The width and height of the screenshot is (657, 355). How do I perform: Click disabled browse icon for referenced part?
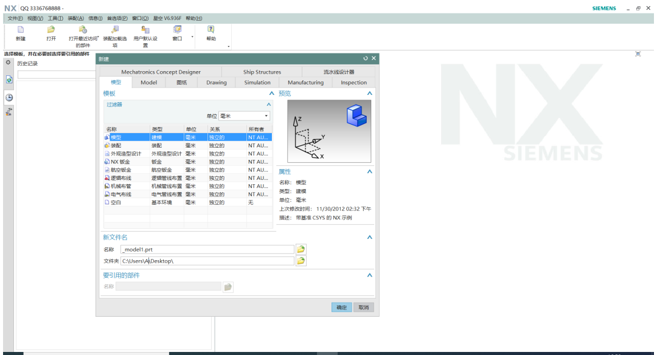228,287
